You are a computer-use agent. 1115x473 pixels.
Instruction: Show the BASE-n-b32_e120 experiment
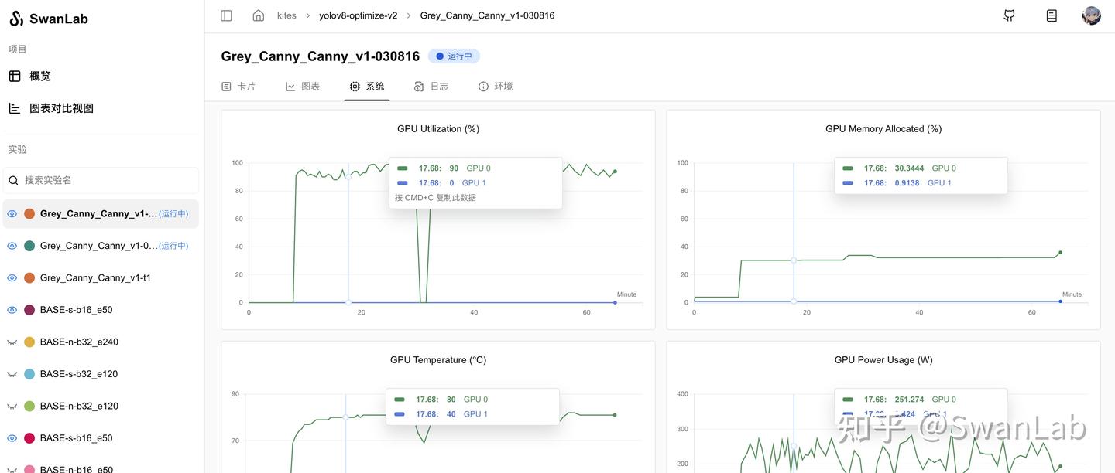(12, 407)
